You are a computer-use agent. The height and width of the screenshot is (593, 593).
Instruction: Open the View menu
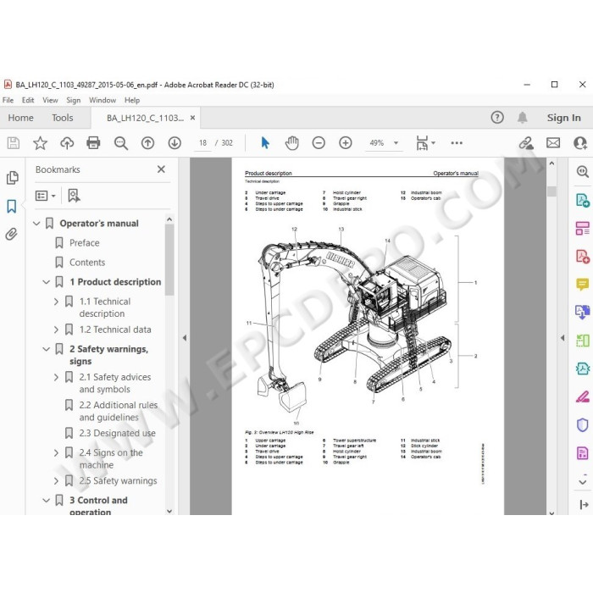(x=50, y=100)
